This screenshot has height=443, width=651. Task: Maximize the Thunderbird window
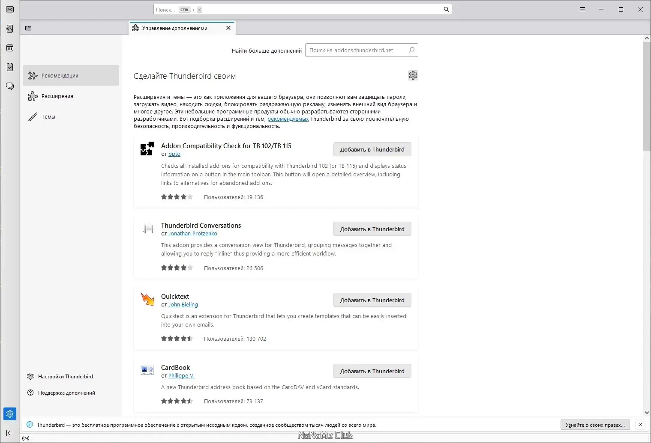coord(621,9)
